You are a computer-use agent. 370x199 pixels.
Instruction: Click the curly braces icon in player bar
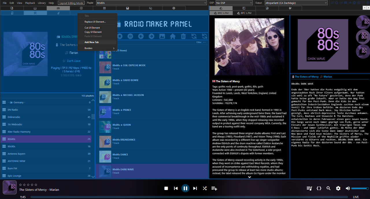[x=319, y=188]
